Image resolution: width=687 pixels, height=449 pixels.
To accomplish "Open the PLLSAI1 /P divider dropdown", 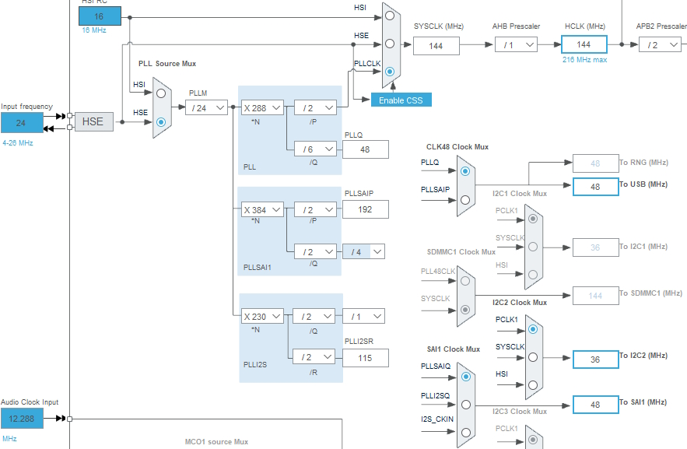I will (315, 210).
